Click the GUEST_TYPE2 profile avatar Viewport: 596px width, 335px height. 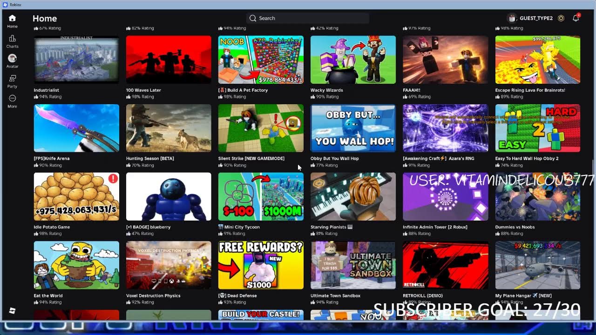(x=512, y=18)
